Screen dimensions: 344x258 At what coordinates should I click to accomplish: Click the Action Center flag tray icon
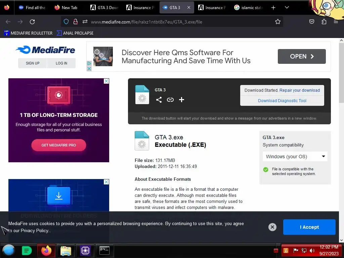pyautogui.click(x=296, y=251)
